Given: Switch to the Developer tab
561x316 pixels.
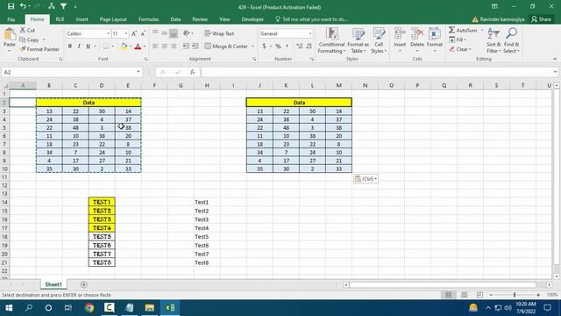Looking at the screenshot, I should [252, 19].
